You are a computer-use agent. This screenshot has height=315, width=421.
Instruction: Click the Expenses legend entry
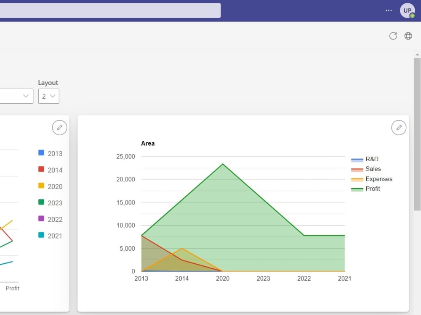[x=372, y=179]
